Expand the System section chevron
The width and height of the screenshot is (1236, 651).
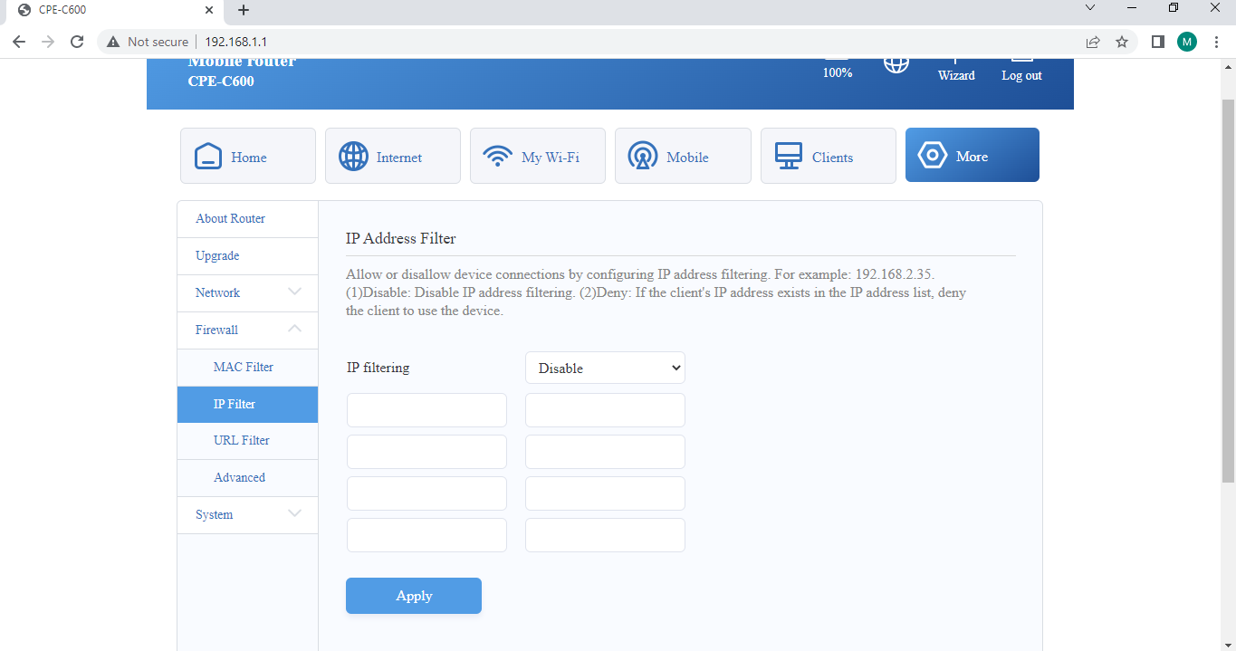294,513
